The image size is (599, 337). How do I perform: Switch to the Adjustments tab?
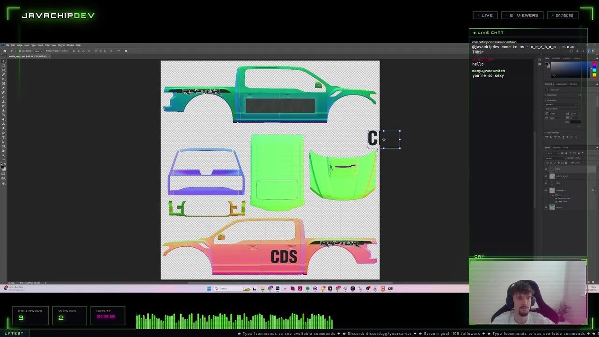coord(562,84)
